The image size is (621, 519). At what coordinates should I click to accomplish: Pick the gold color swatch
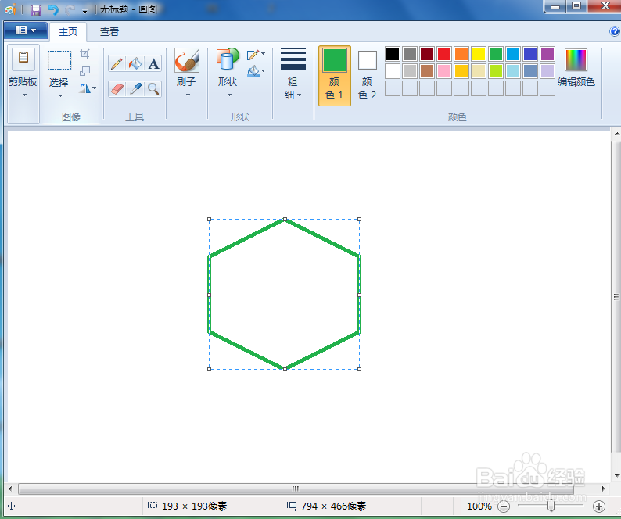click(461, 71)
